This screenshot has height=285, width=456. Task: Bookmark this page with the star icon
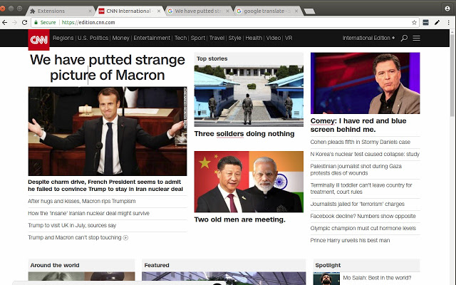(414, 23)
